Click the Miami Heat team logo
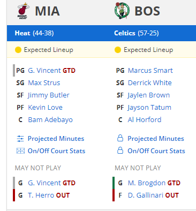This screenshot has height=211, width=196. coord(24,11)
